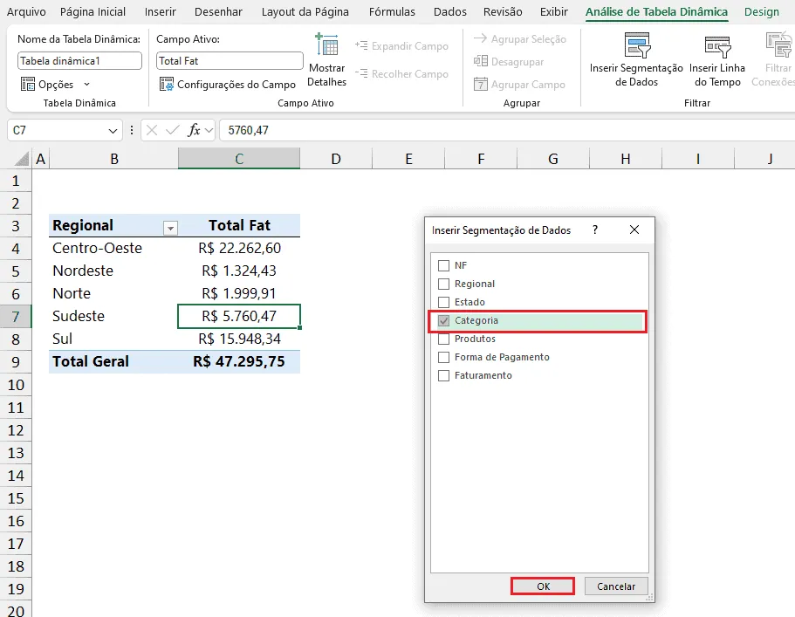Check the Produtos checkbox

pos(443,339)
